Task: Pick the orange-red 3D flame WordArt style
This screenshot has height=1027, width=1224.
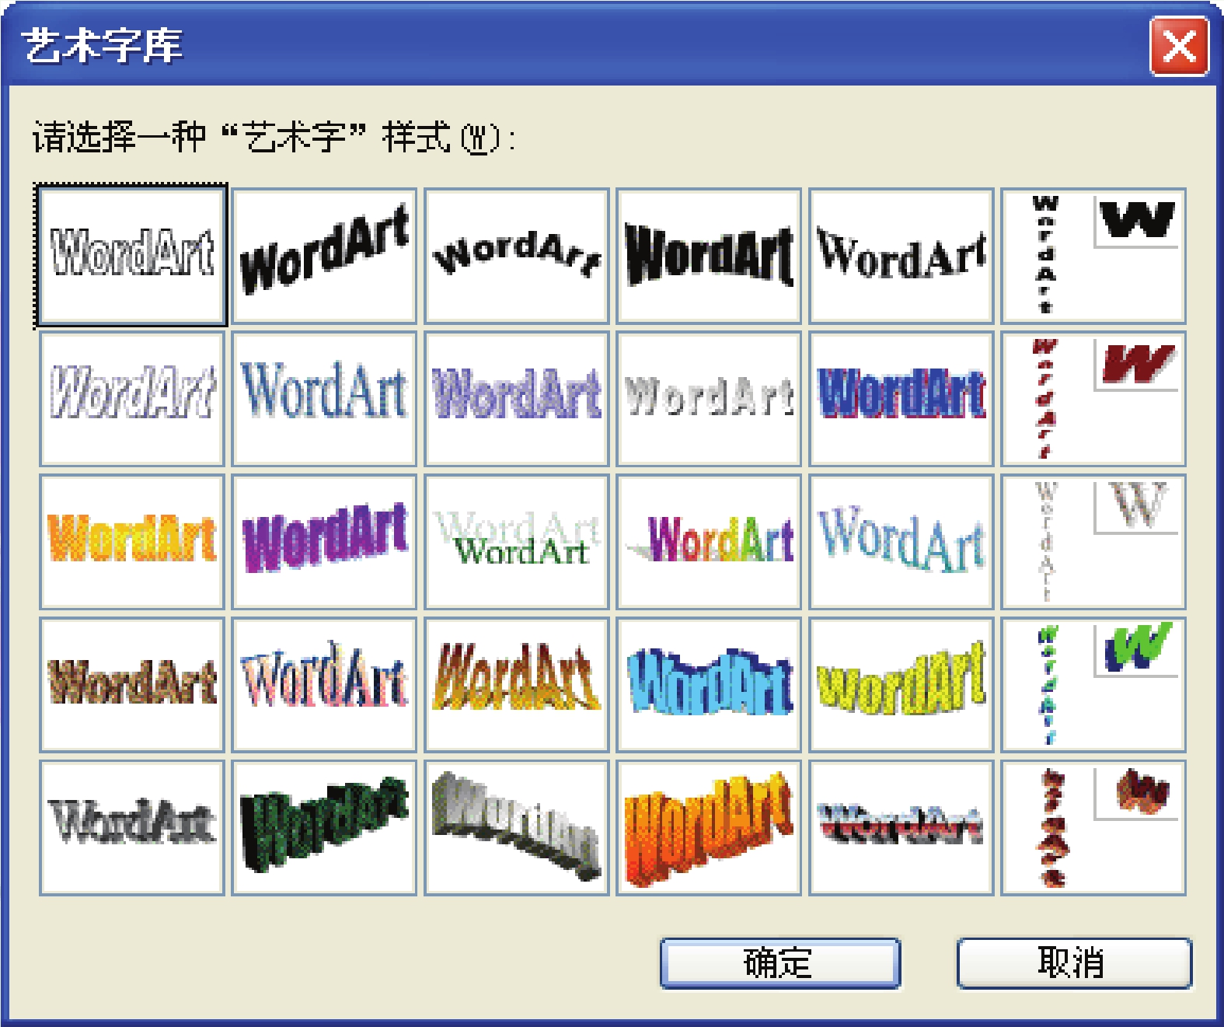Action: coord(709,828)
